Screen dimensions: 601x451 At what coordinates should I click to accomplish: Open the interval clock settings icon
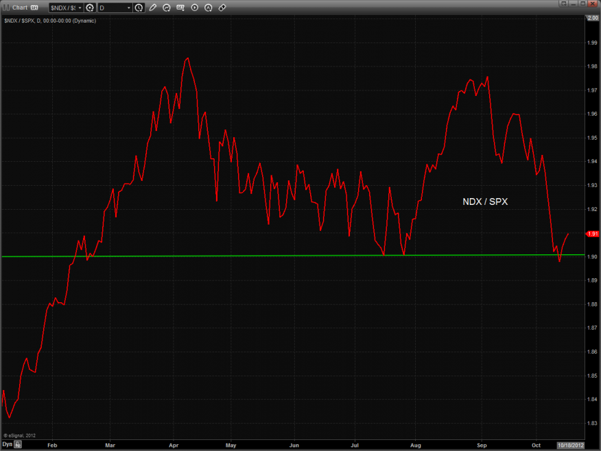click(x=139, y=8)
